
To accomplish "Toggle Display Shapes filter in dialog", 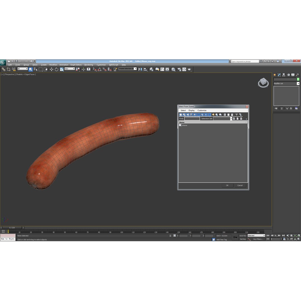I will [x=184, y=115].
